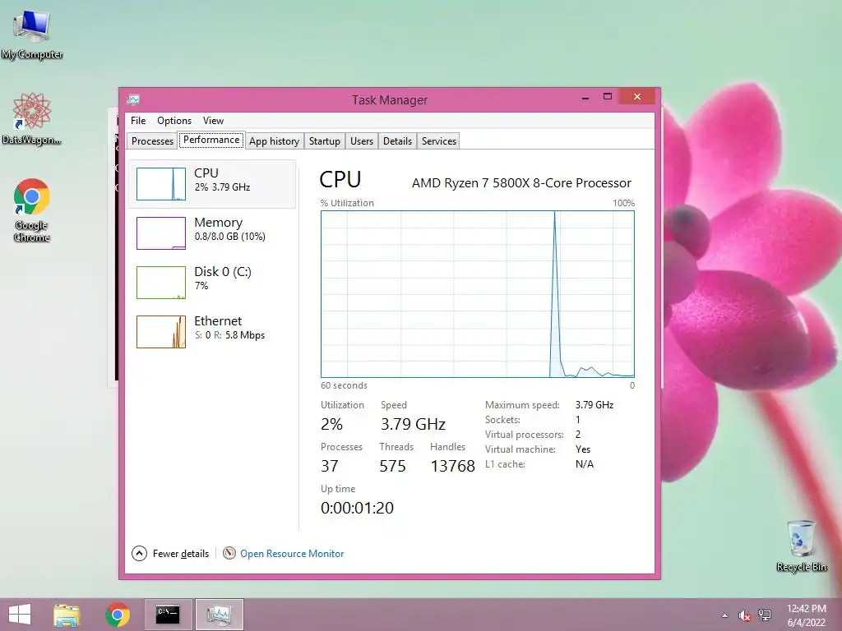This screenshot has width=842, height=631.
Task: Click the 575 threads value
Action: coord(392,466)
